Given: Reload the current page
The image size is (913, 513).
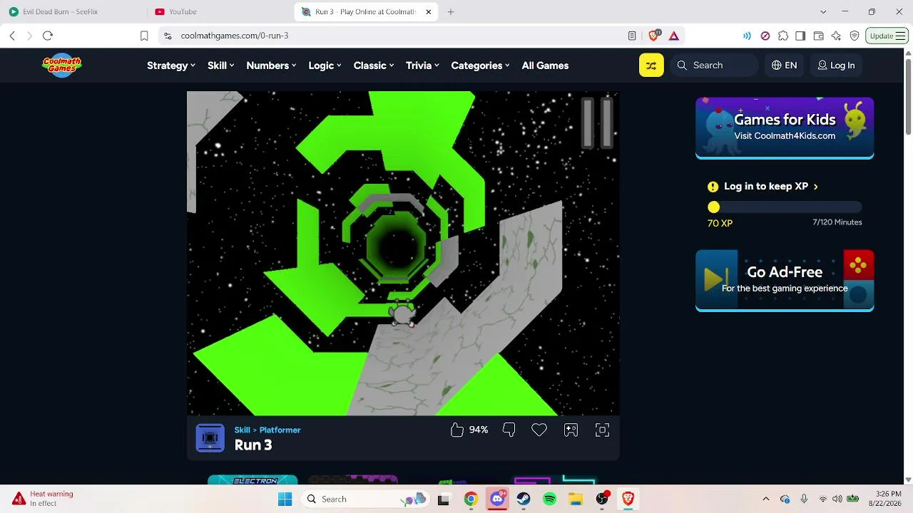Looking at the screenshot, I should tap(48, 36).
